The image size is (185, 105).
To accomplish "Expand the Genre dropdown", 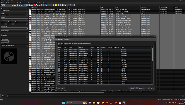I will click(27, 24).
